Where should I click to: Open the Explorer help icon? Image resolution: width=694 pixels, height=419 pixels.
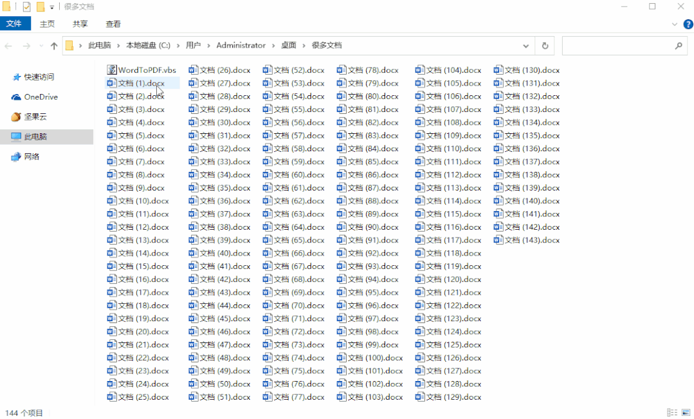[688, 24]
